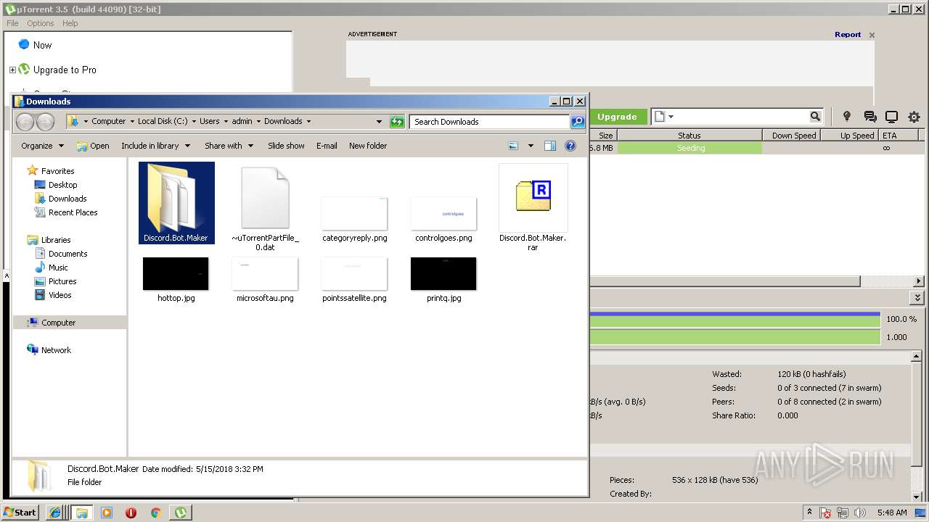Click the Explorer back arrow button
Image resolution: width=929 pixels, height=522 pixels.
click(25, 122)
